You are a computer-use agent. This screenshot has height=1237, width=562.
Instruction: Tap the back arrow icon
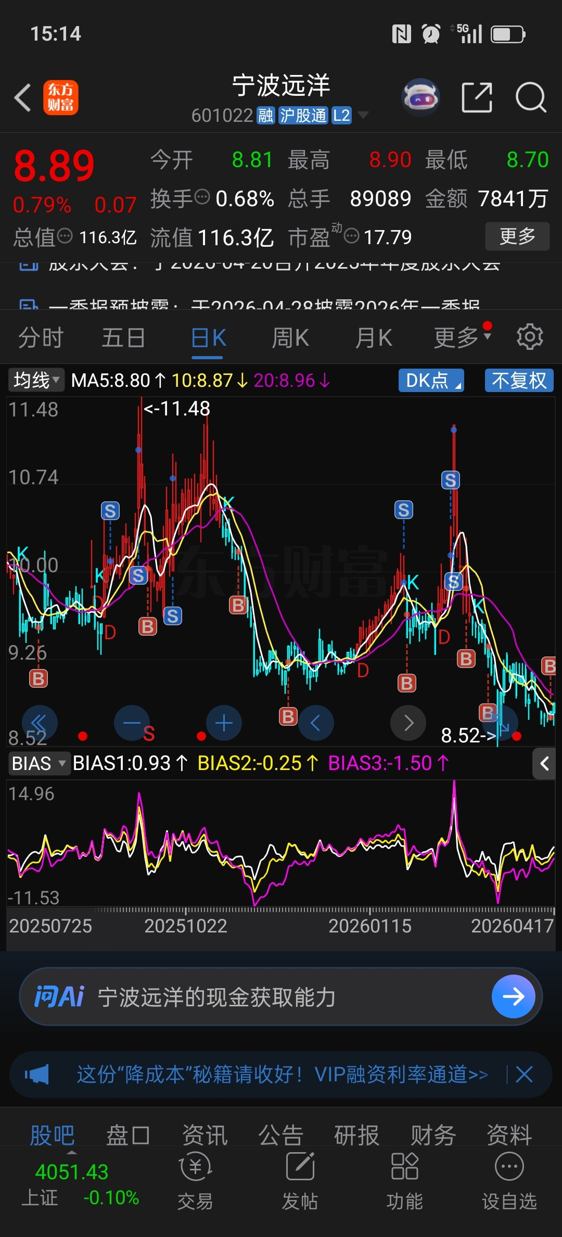point(22,97)
